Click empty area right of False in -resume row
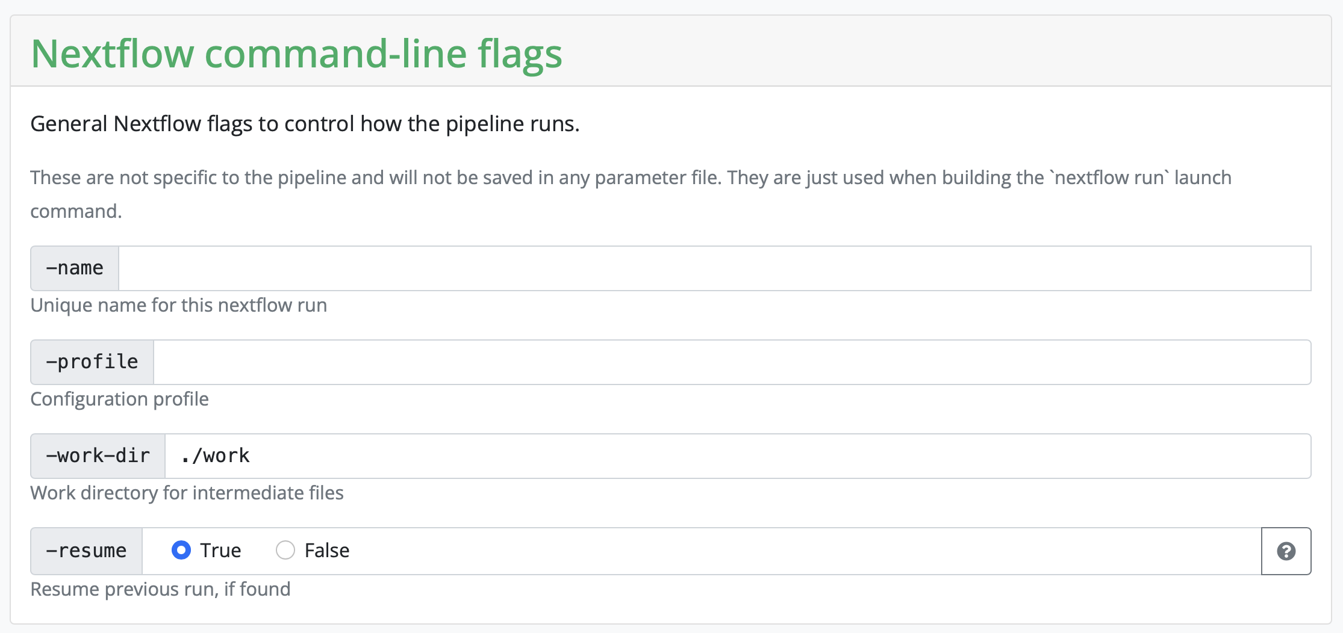The width and height of the screenshot is (1343, 633). click(x=783, y=551)
